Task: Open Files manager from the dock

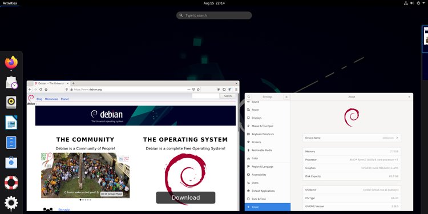Action: click(11, 143)
